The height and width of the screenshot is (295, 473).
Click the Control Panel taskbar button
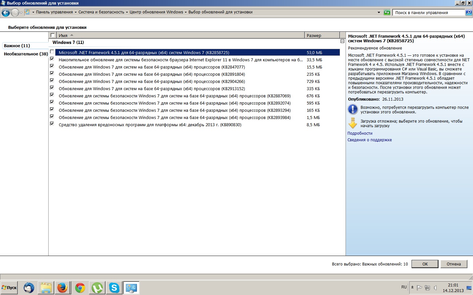tap(131, 288)
